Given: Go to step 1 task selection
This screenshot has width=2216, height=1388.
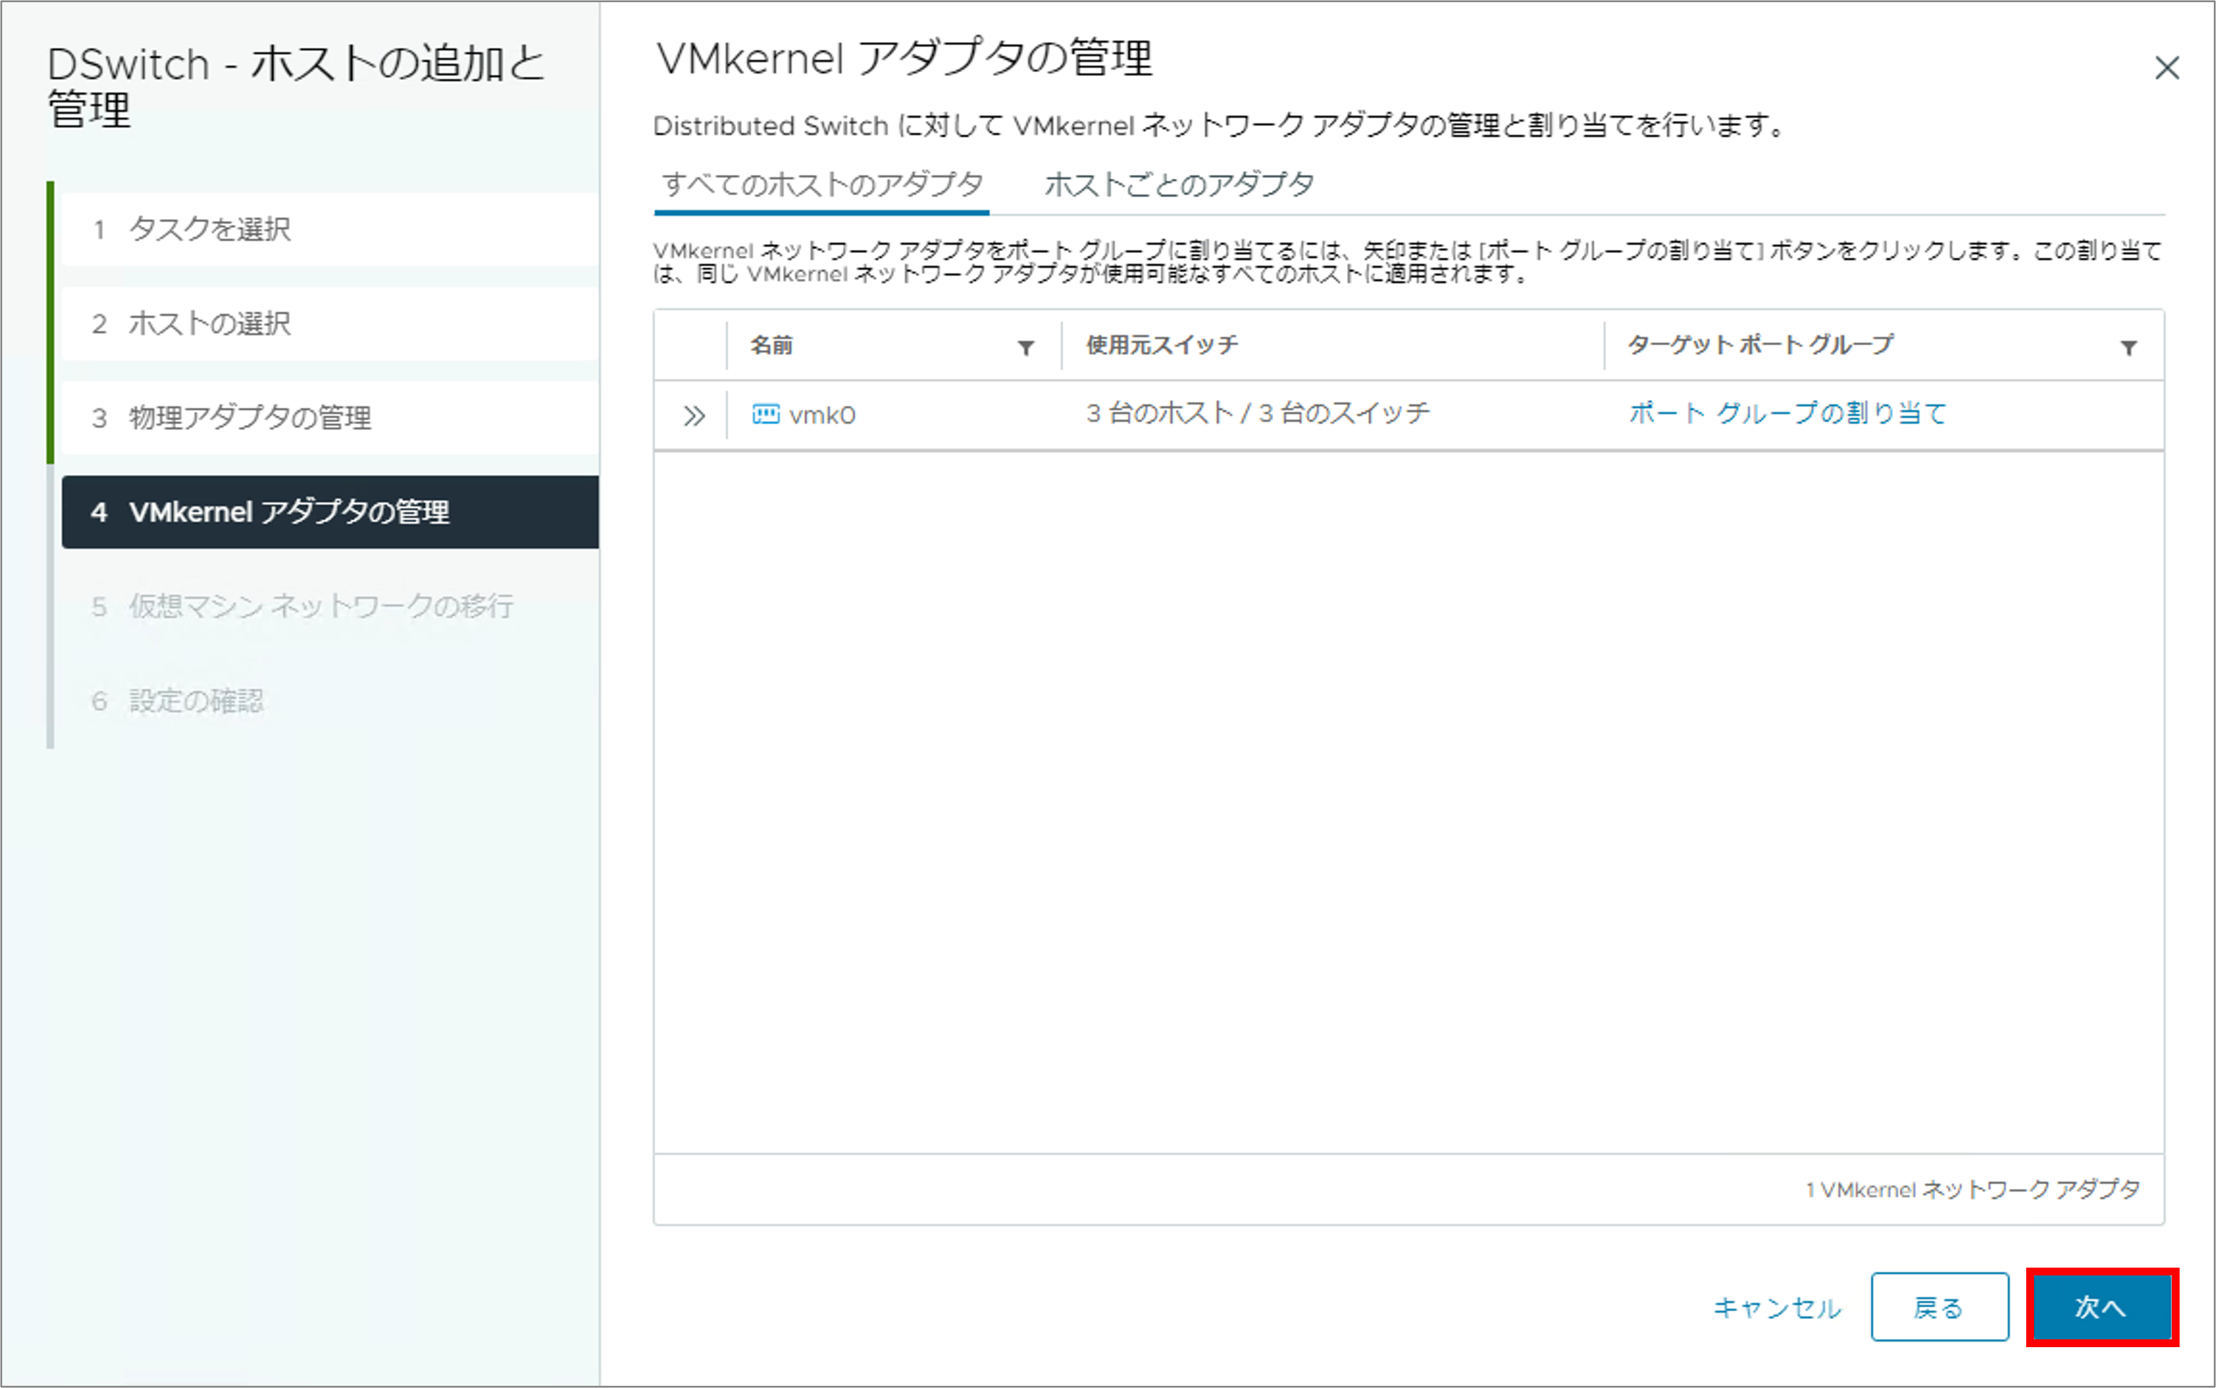Looking at the screenshot, I should coord(209,228).
